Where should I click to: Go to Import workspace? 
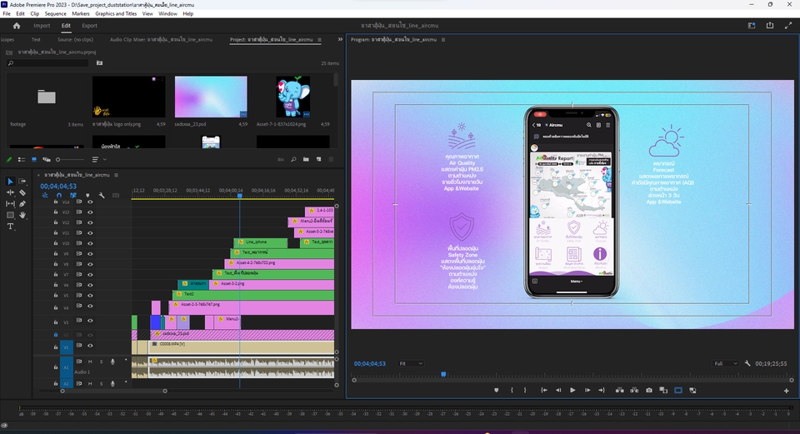click(42, 26)
